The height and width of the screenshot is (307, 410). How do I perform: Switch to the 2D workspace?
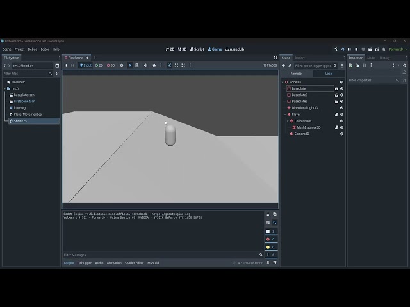click(x=170, y=49)
